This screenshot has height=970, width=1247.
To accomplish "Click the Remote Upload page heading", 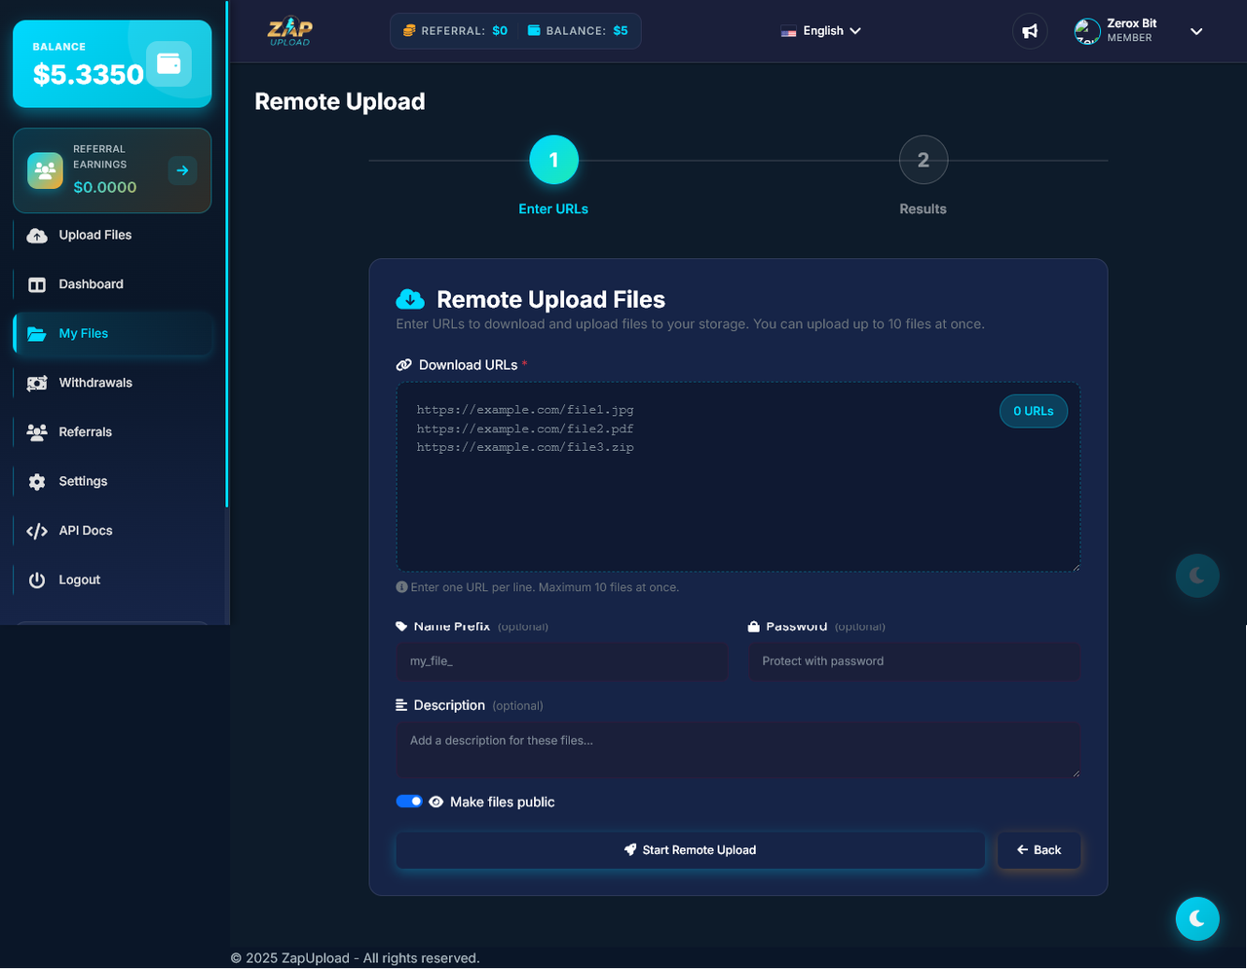I will coord(340,101).
